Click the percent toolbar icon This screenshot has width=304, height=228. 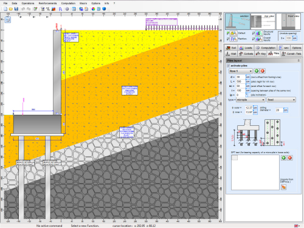click(x=48, y=9)
